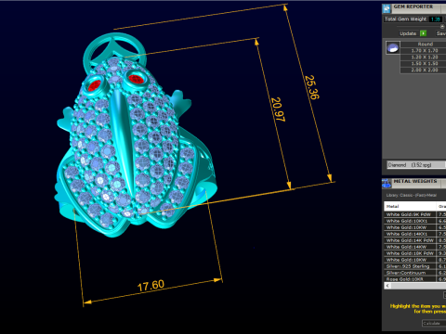446x334 pixels.
Task: Select the 1.70 X 1.70 gem size row
Action: (423, 50)
